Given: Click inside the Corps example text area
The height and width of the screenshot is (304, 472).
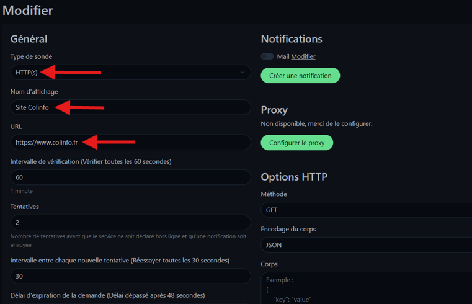Looking at the screenshot, I should click(x=366, y=288).
